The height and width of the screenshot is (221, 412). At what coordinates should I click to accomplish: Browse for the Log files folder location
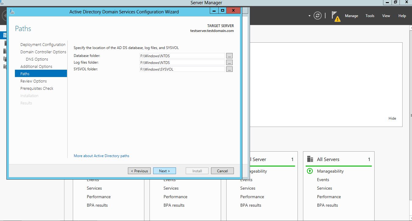229,62
